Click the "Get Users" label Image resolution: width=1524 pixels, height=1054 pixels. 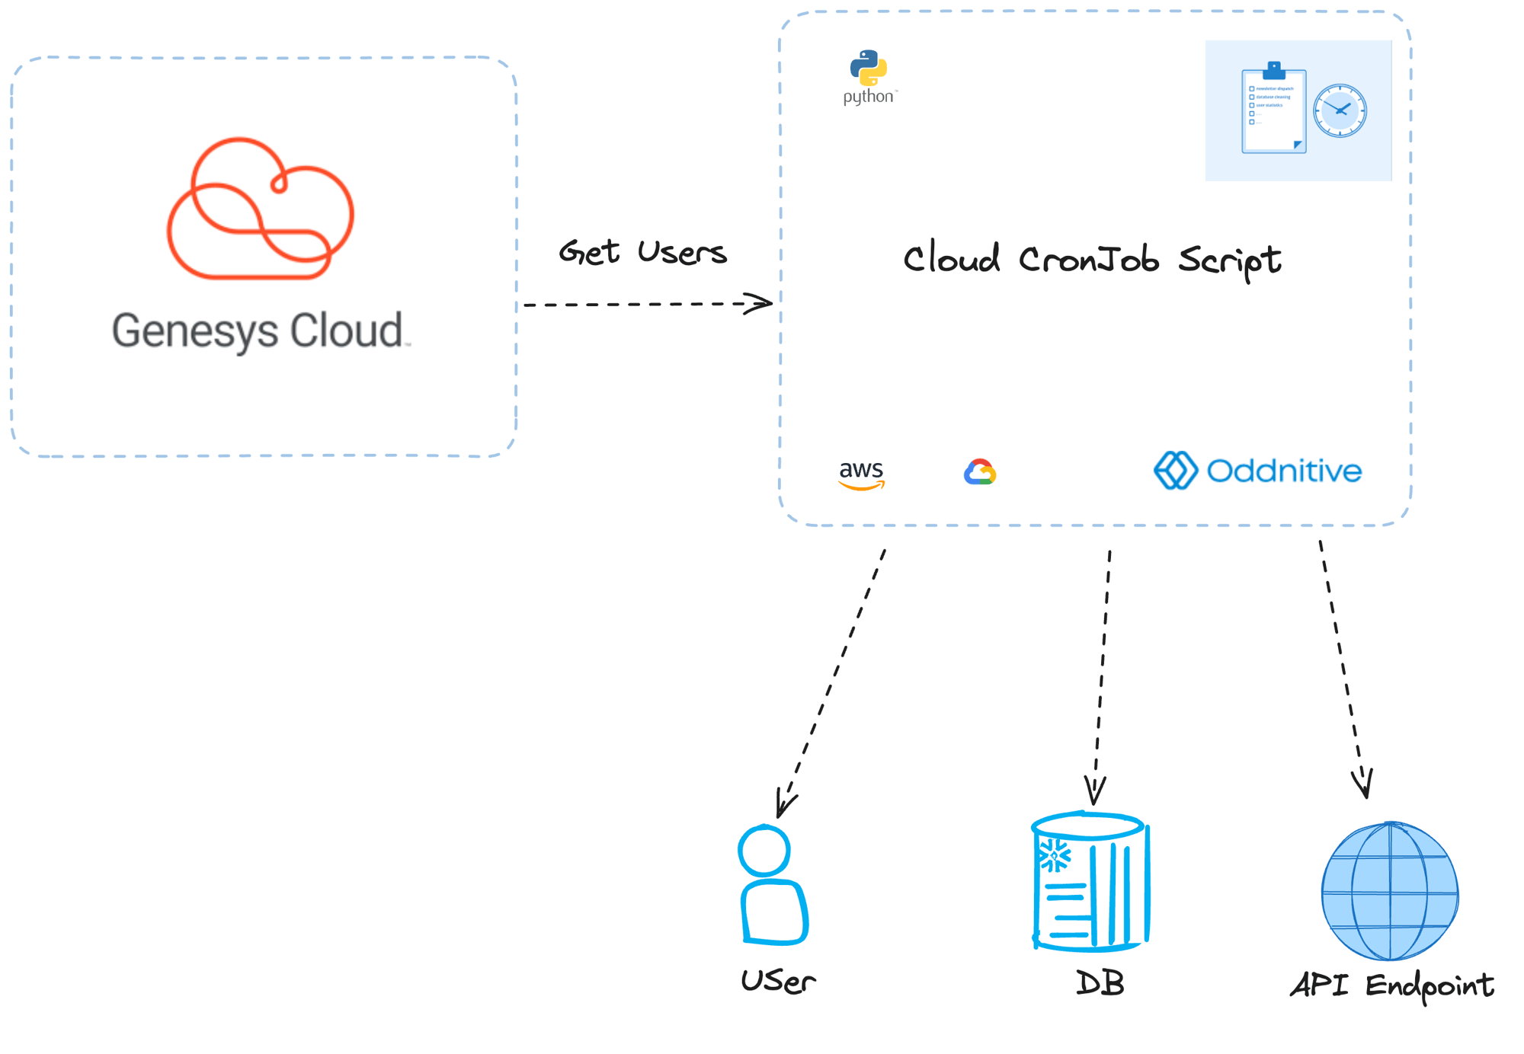tap(643, 252)
